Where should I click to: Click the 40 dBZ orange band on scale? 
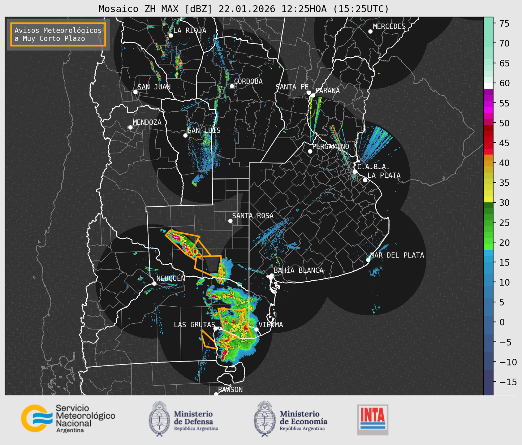pyautogui.click(x=488, y=163)
